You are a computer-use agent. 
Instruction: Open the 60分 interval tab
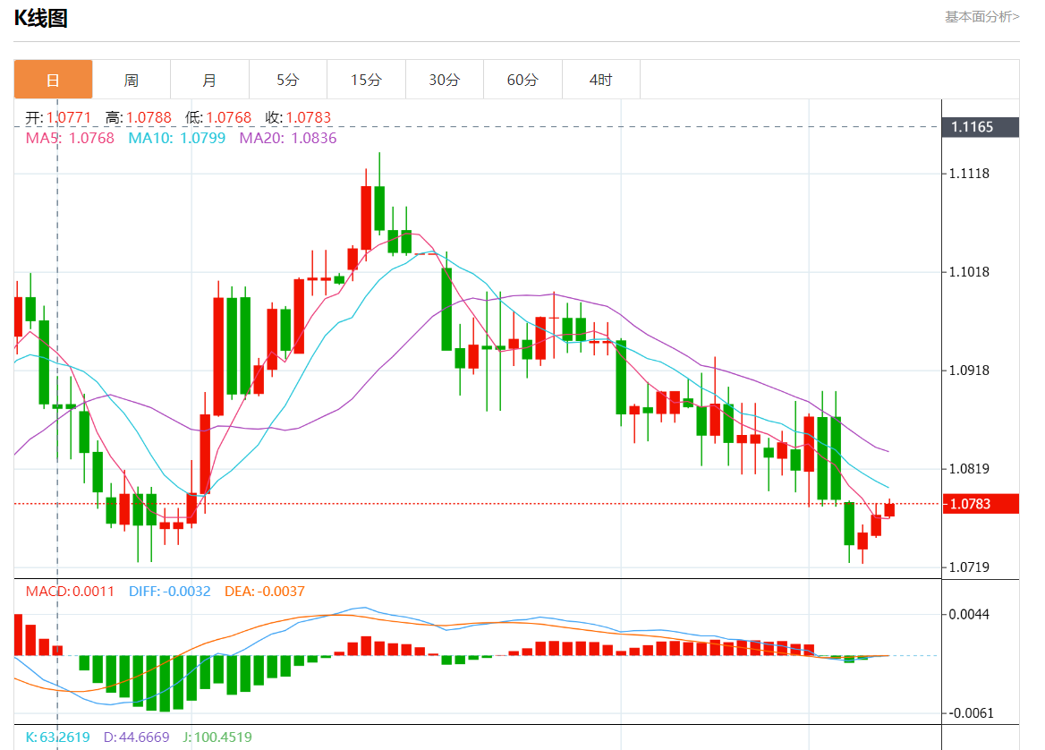point(523,80)
